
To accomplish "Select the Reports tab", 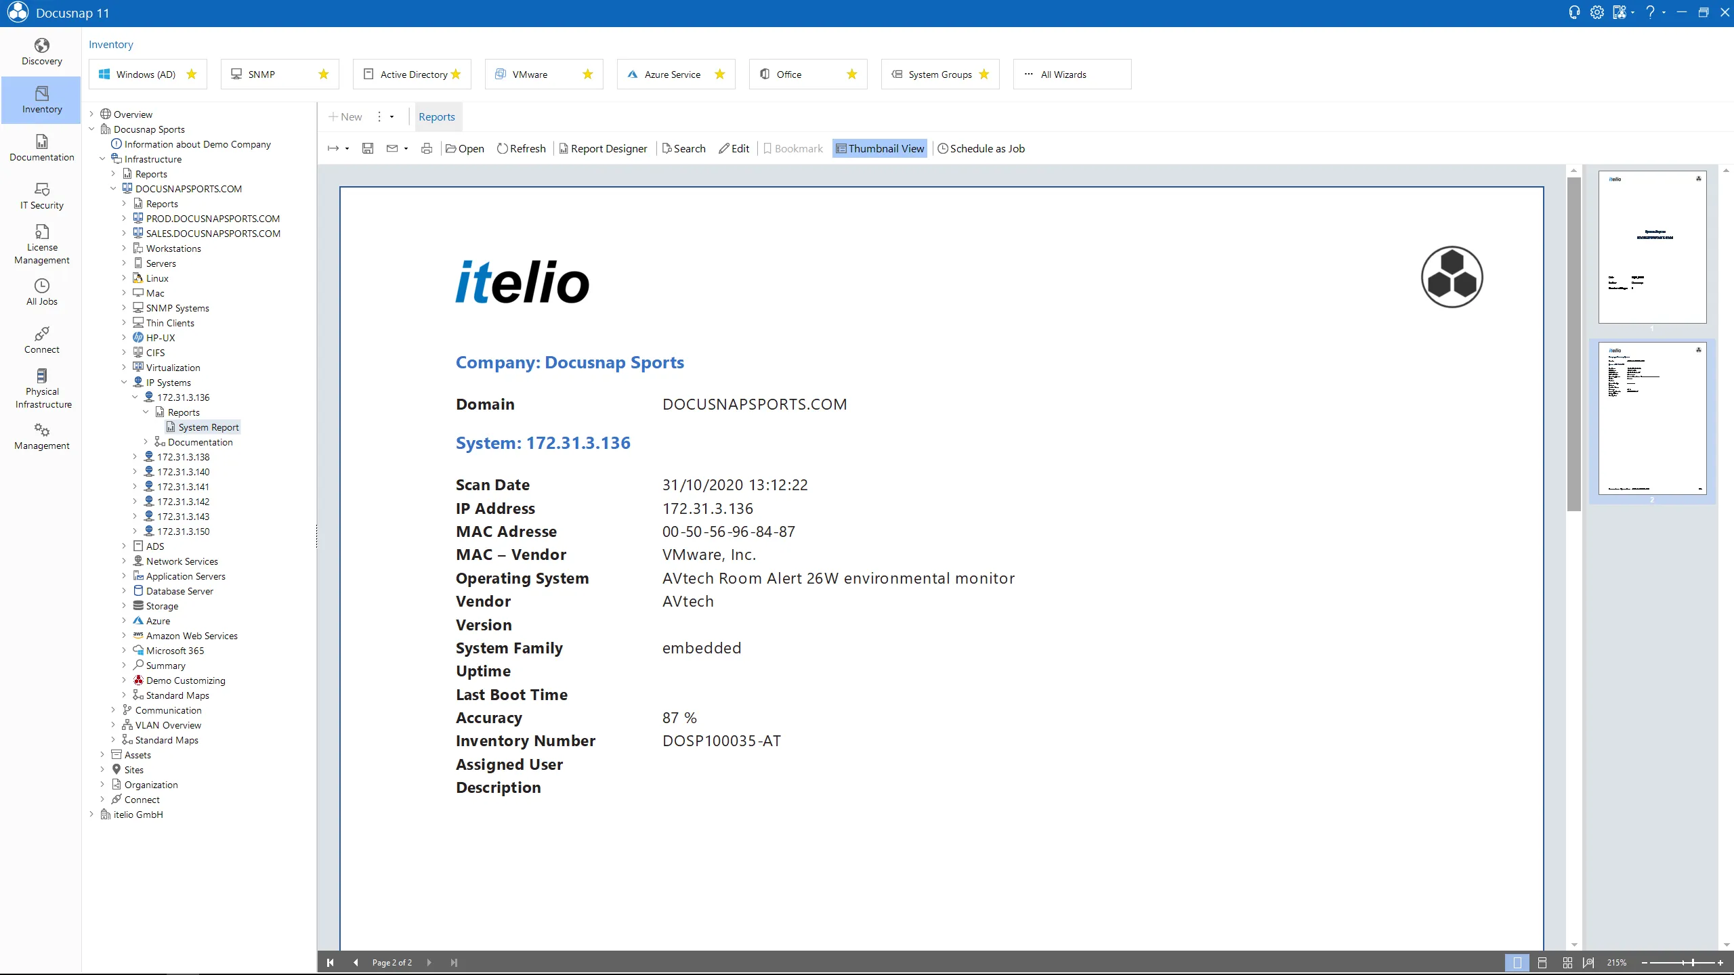I will (x=437, y=116).
